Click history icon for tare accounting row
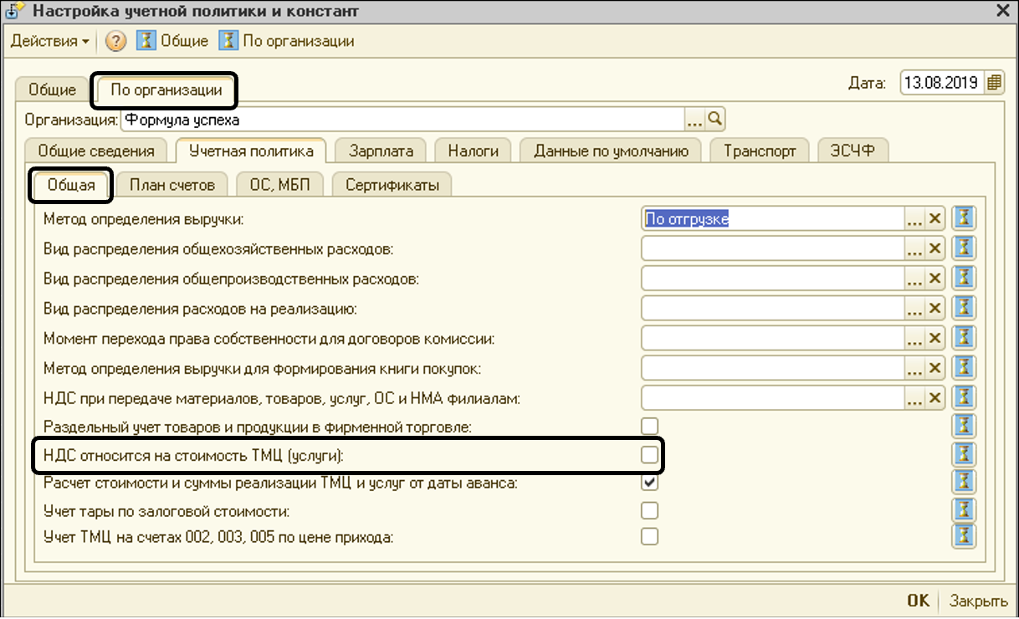The image size is (1019, 619). (x=965, y=509)
